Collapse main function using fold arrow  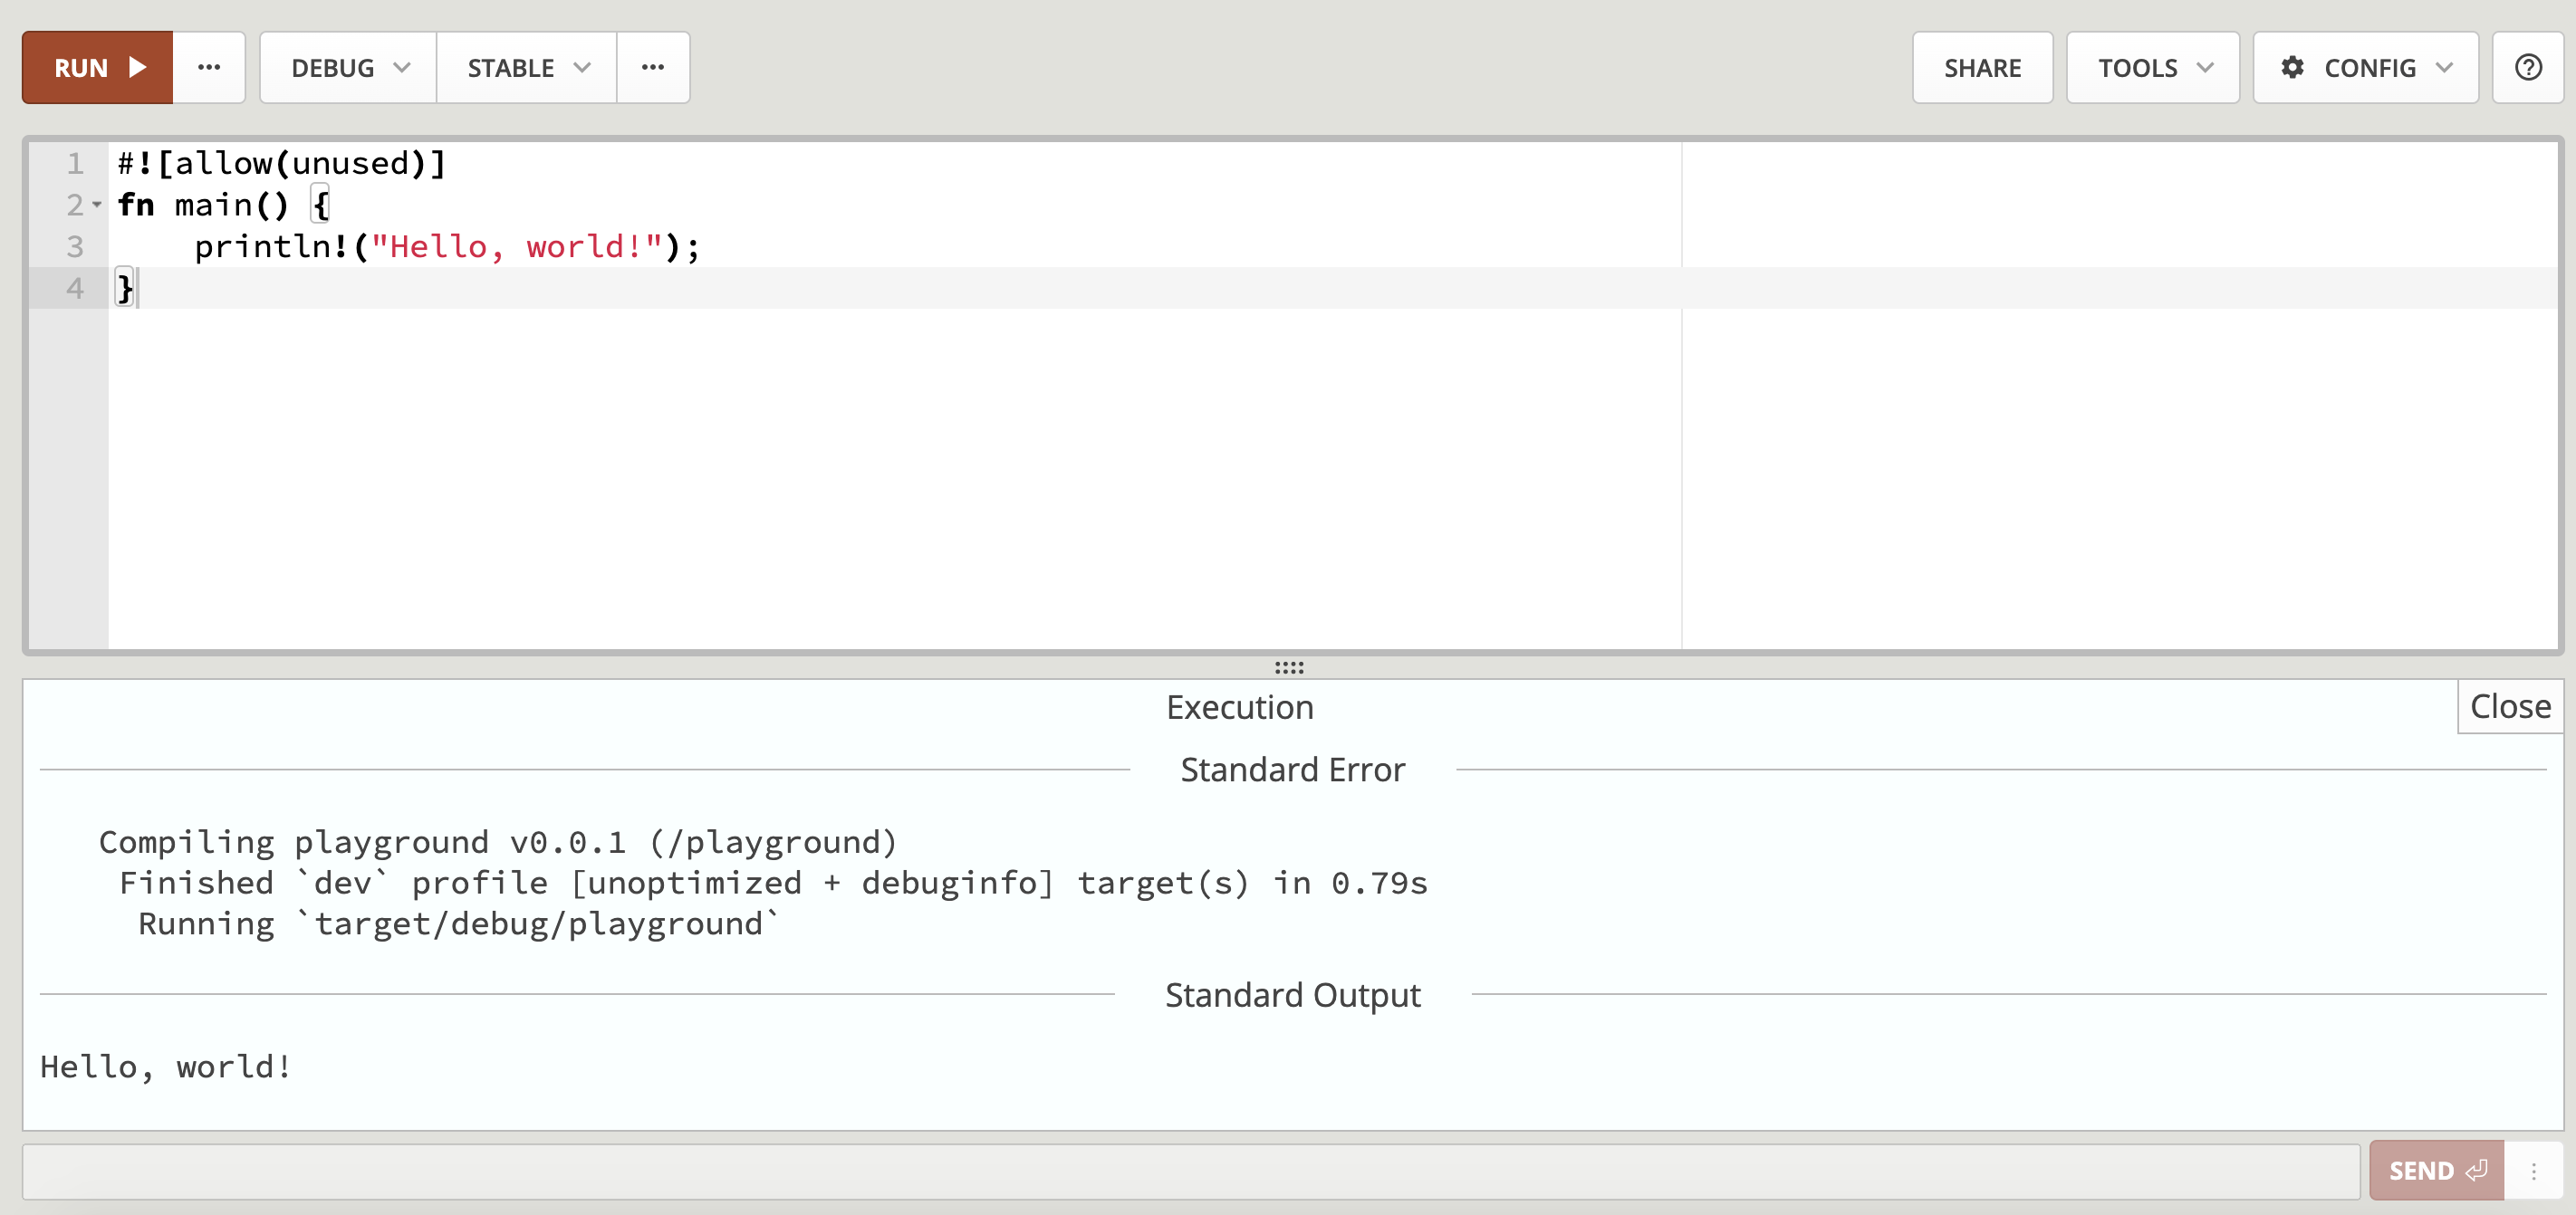pos(97,205)
